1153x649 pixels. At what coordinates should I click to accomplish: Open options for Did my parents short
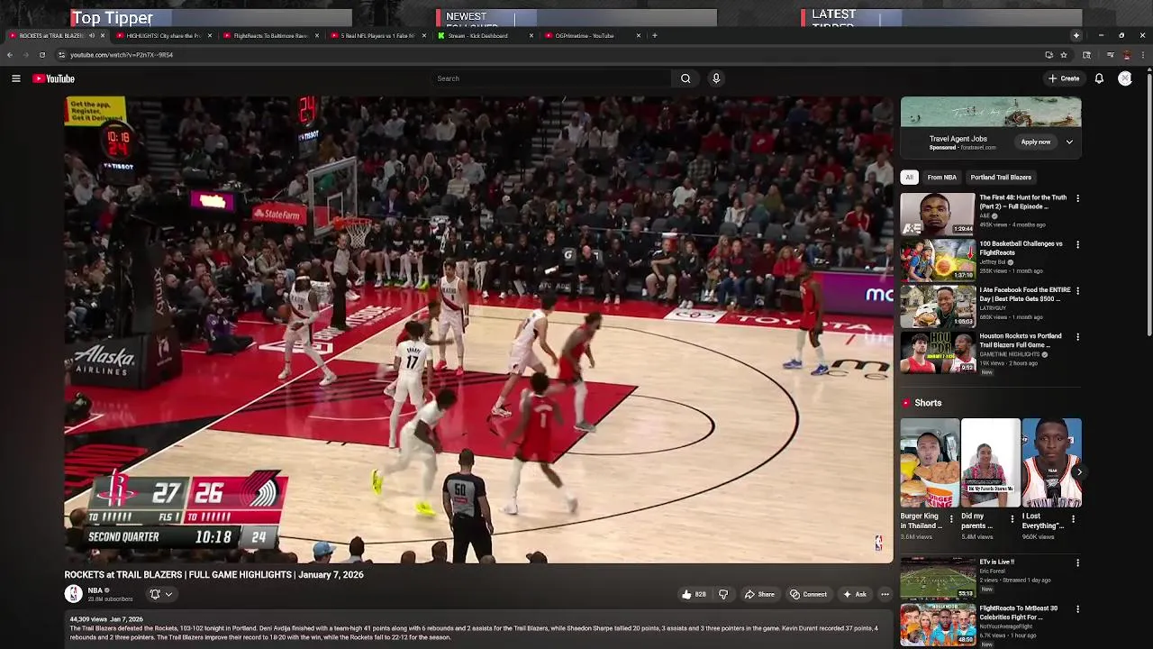pos(1012,519)
